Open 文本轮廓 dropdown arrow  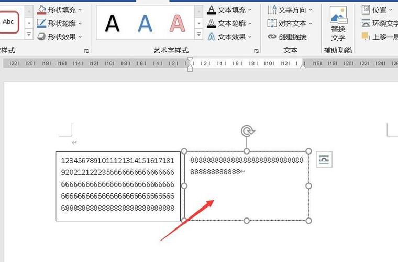(250, 24)
